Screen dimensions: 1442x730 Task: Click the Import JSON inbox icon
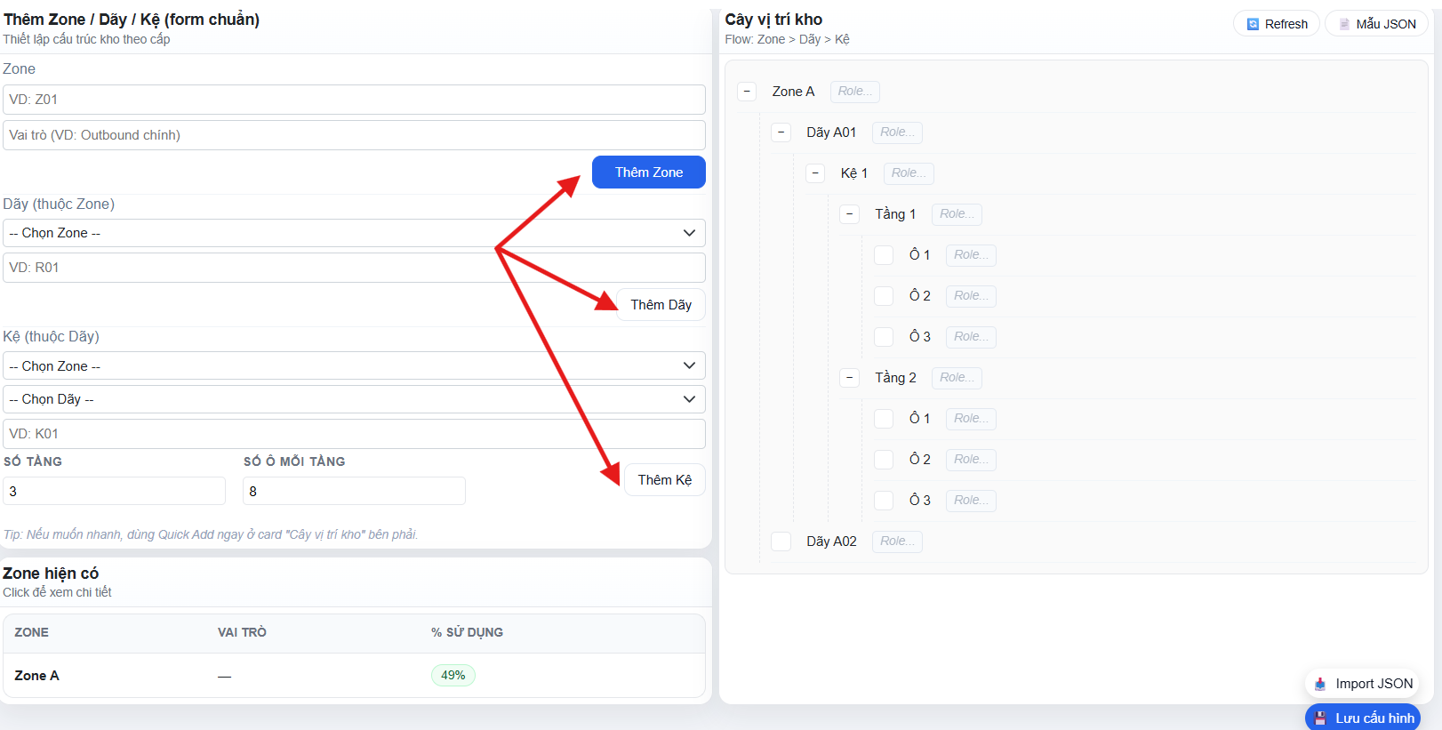[x=1320, y=684]
